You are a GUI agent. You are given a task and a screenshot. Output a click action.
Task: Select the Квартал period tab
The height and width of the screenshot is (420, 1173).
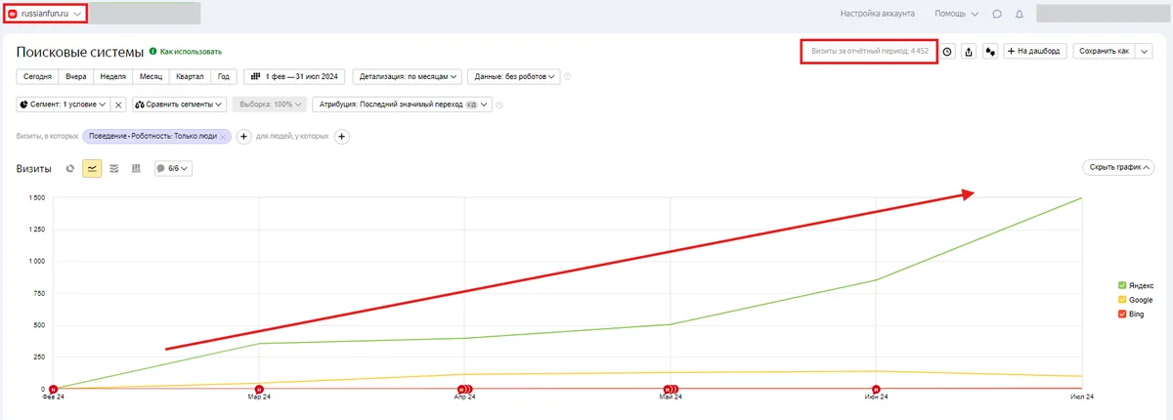point(189,76)
